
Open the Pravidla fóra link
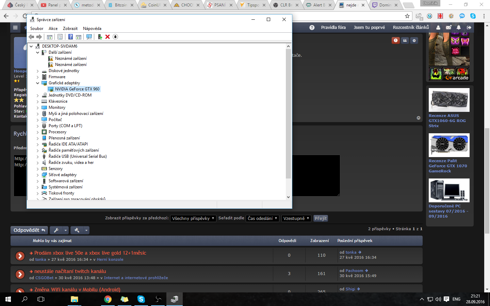tap(333, 27)
